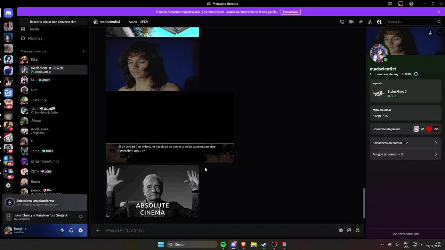Open .Manu direct message
This screenshot has width=445, height=250.
(x=53, y=120)
